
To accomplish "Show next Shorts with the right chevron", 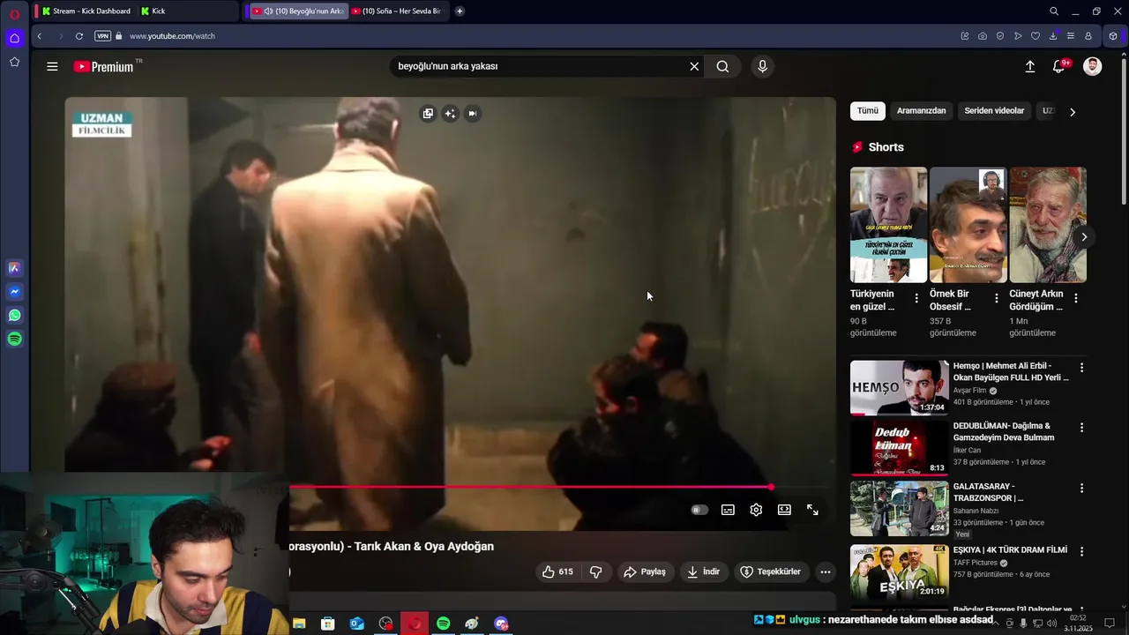I will pos(1084,237).
